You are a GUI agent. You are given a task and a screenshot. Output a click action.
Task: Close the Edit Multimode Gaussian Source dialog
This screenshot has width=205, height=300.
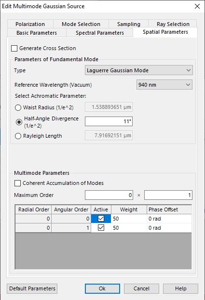(x=197, y=6)
